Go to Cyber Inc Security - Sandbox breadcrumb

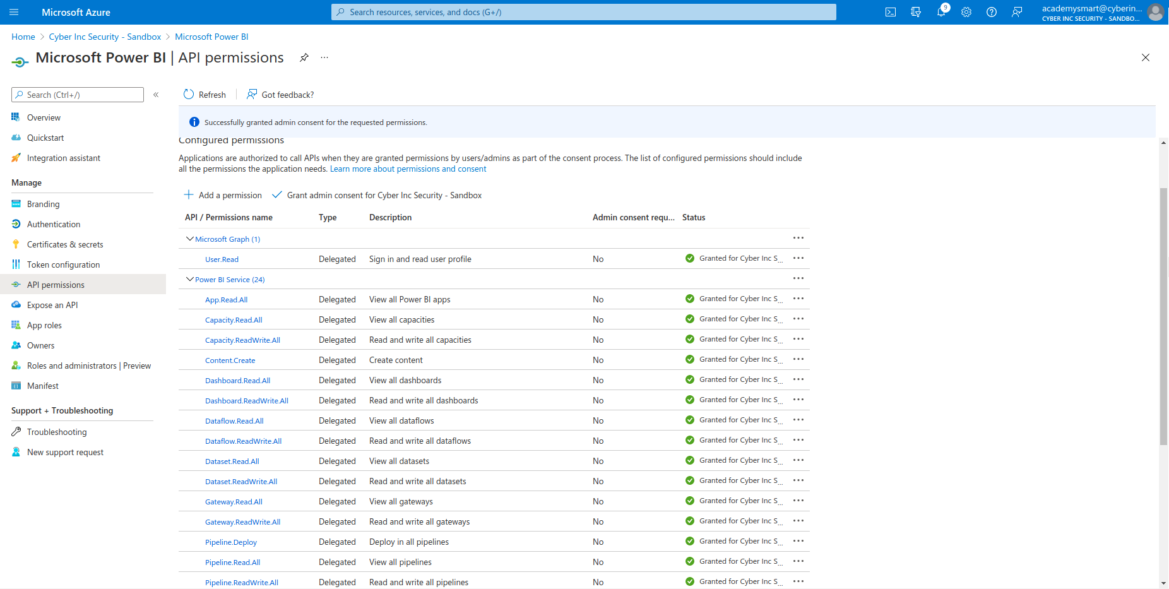(105, 37)
